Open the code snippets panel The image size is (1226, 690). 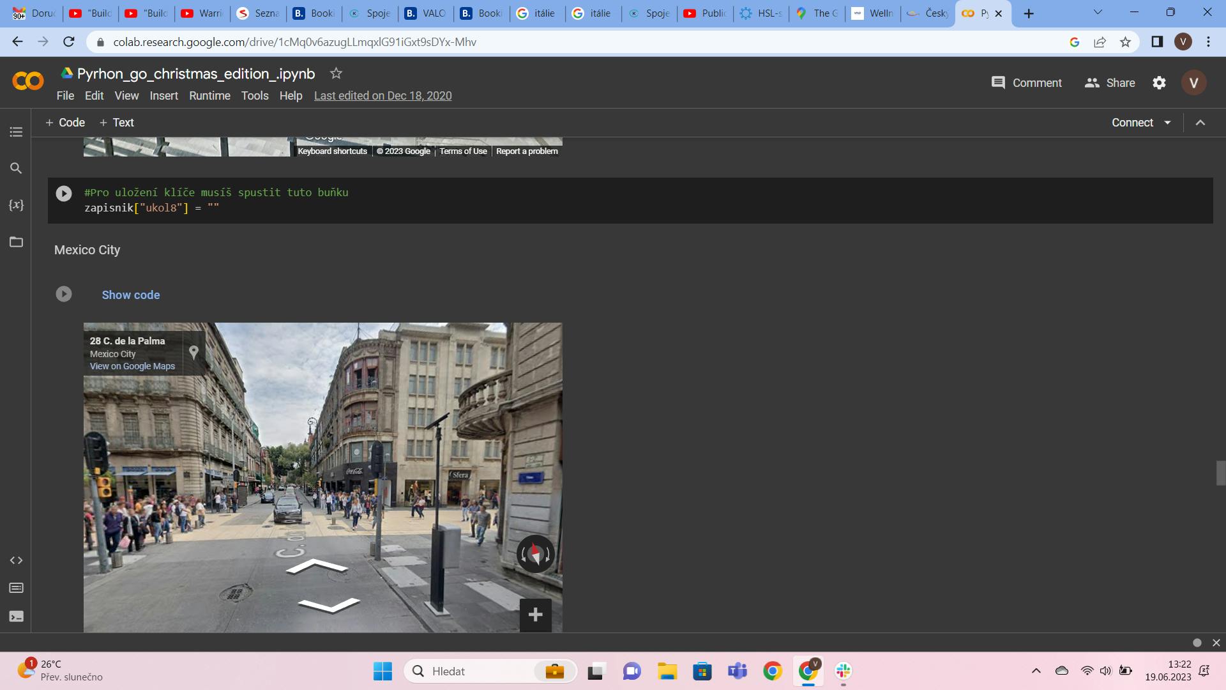pyautogui.click(x=16, y=560)
